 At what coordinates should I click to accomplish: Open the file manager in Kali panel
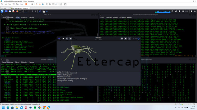pyautogui.click(x=10, y=11)
